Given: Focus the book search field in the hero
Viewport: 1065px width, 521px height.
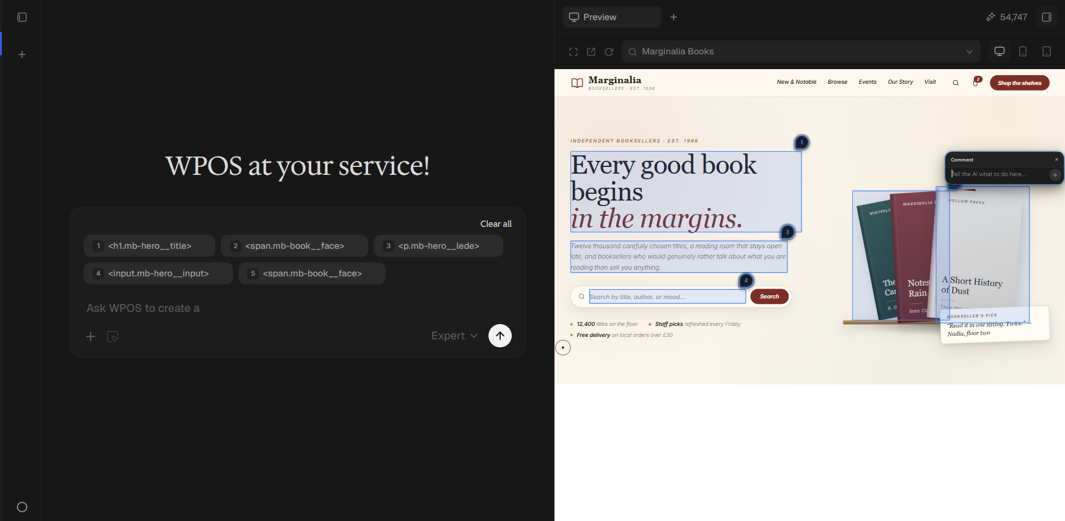Looking at the screenshot, I should point(668,297).
